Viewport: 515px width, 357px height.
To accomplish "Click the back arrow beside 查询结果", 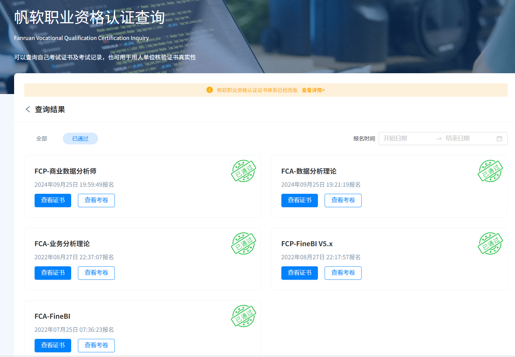I will tap(28, 109).
